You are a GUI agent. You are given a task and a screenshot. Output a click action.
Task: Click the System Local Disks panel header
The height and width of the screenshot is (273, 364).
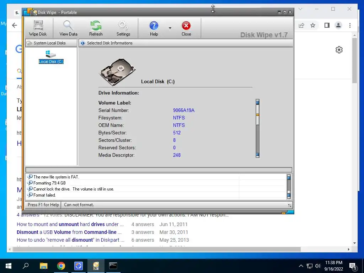point(51,43)
